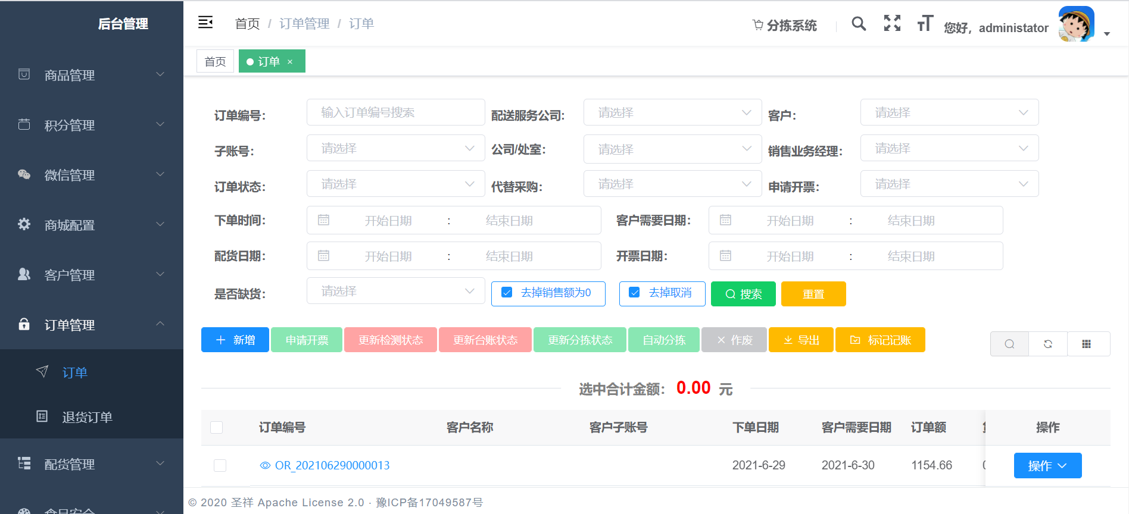Screen dimensions: 1129x514
Task: Click the paper plane icon beside 订单
Action: point(42,372)
